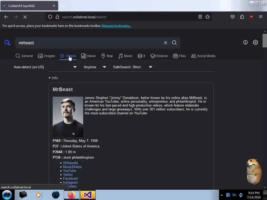
Task: Select the Music search category
Action: (125, 56)
